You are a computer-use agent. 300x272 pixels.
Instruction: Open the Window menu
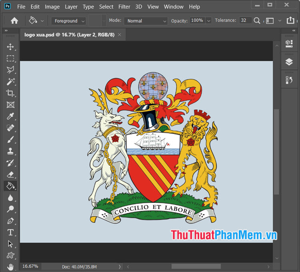pos(174,7)
